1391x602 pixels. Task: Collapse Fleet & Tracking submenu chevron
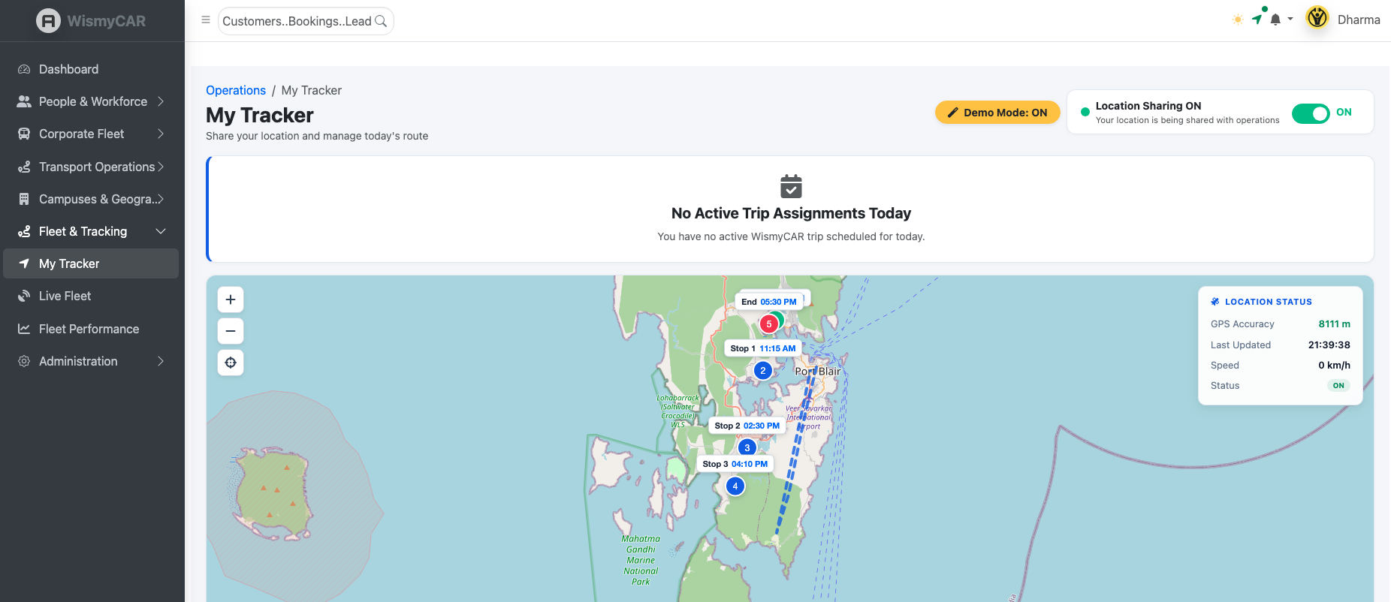pos(161,231)
